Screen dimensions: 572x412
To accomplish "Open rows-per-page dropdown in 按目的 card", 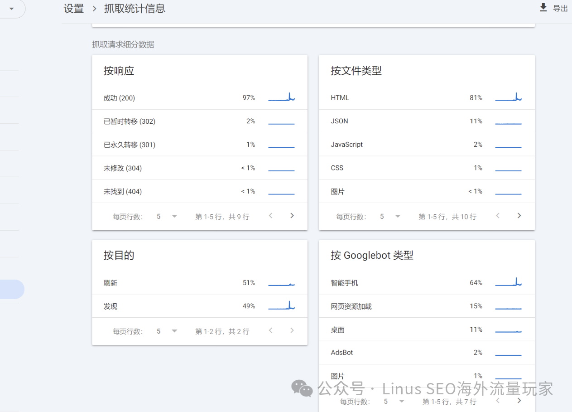I will pos(167,331).
